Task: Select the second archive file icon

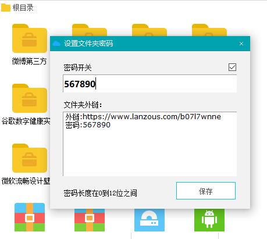Action: (x=90, y=220)
